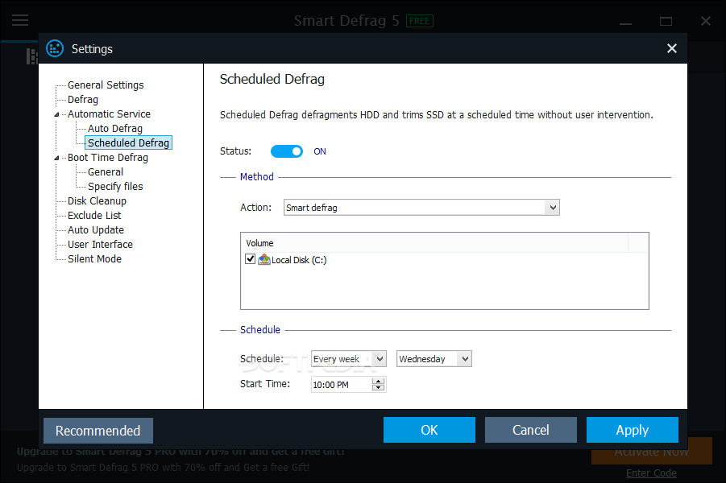Open Disk Cleanup settings

coord(97,200)
